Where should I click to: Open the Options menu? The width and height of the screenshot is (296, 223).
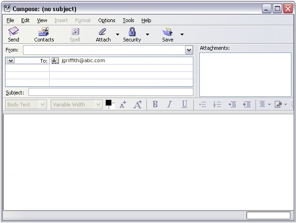click(x=106, y=20)
